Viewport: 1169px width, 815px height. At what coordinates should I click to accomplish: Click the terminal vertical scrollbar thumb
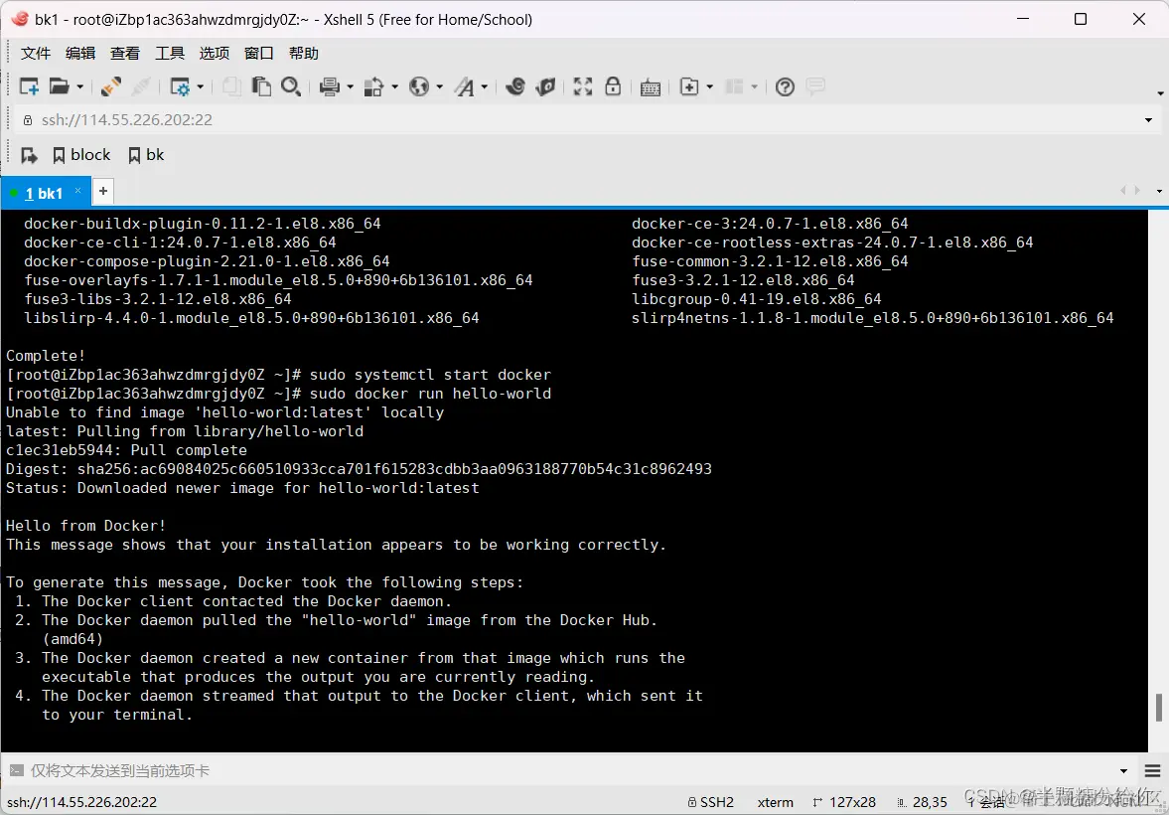coord(1158,708)
